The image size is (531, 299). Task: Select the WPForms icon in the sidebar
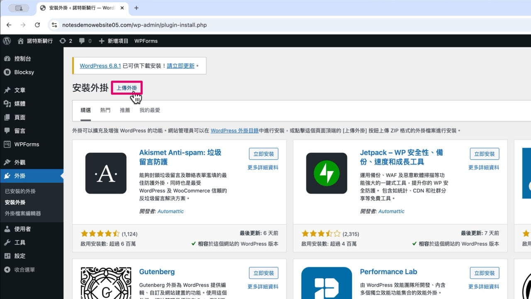coord(7,144)
